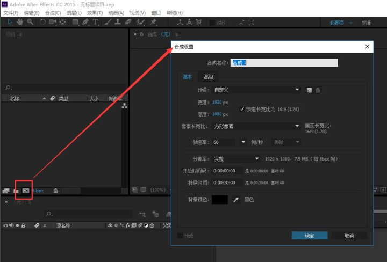Click the 8 bpc color depth label
387x262 pixels.
(x=38, y=191)
